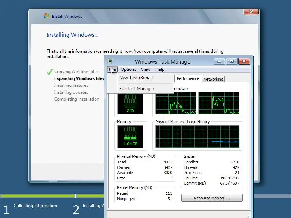Click the Physical Memory Usage History graph
Viewport: 291px width, 218px height.
pos(198,137)
